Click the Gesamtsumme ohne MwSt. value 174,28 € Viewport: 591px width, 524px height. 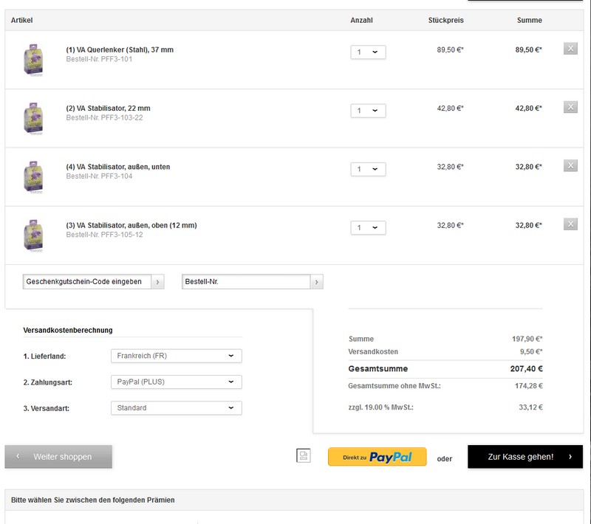pos(529,386)
